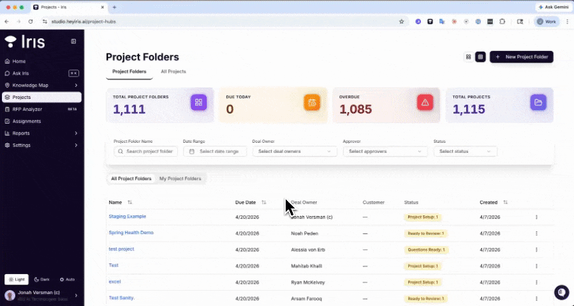Sort by Due Date column arrows
574x306 pixels.
coord(263,202)
